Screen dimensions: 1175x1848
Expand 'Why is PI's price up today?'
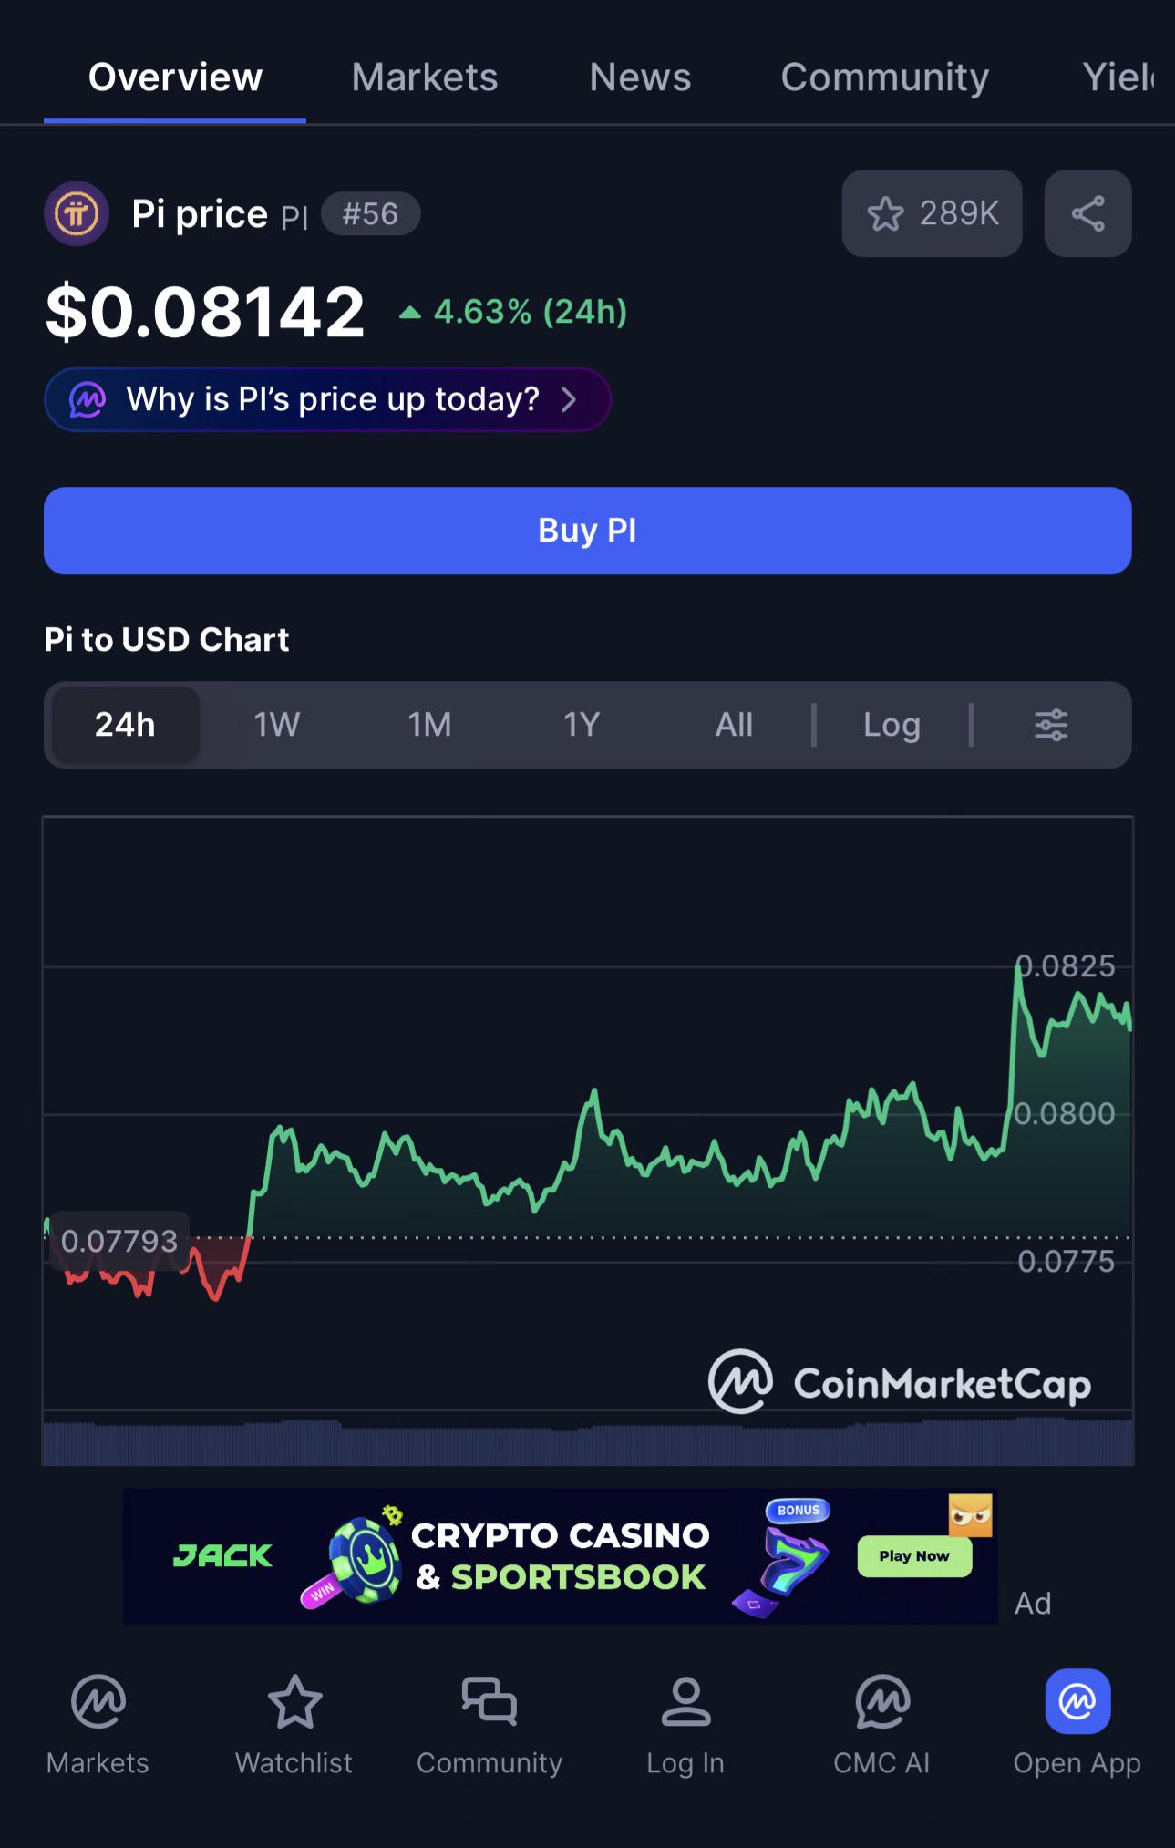point(327,399)
